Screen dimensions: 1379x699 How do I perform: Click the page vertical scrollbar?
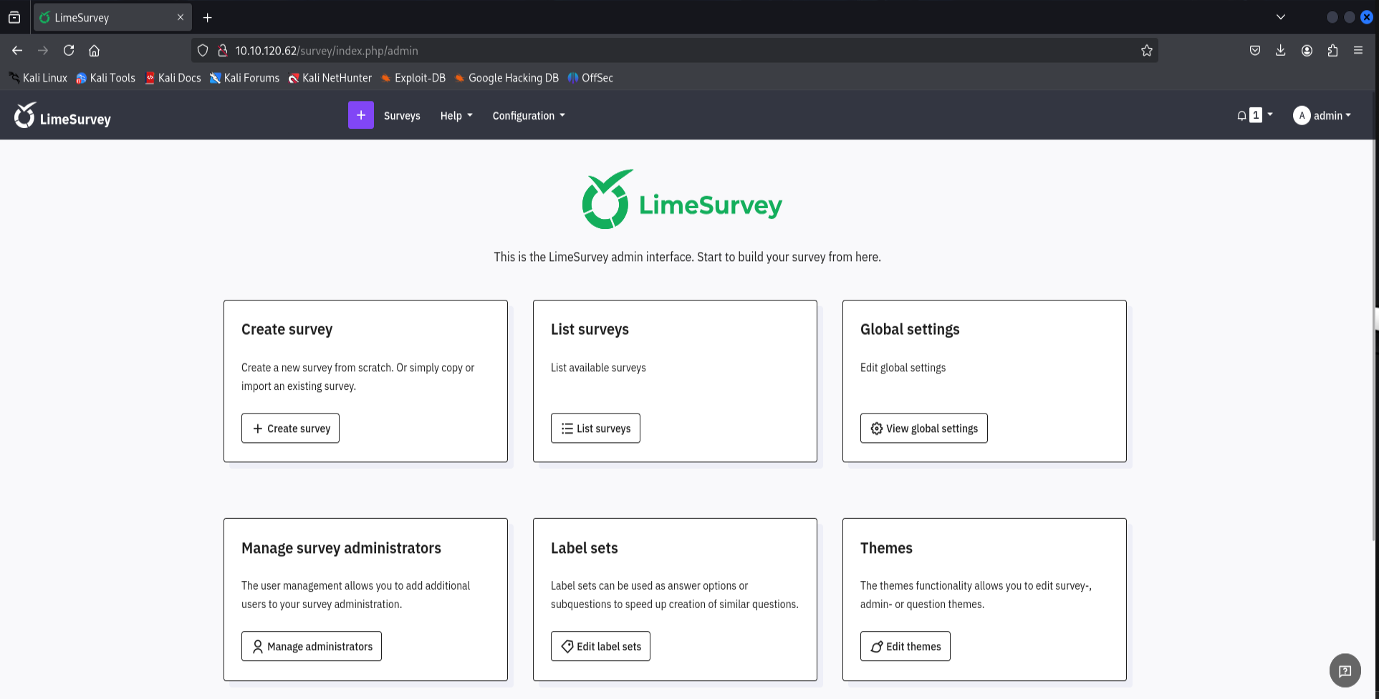click(x=1375, y=315)
